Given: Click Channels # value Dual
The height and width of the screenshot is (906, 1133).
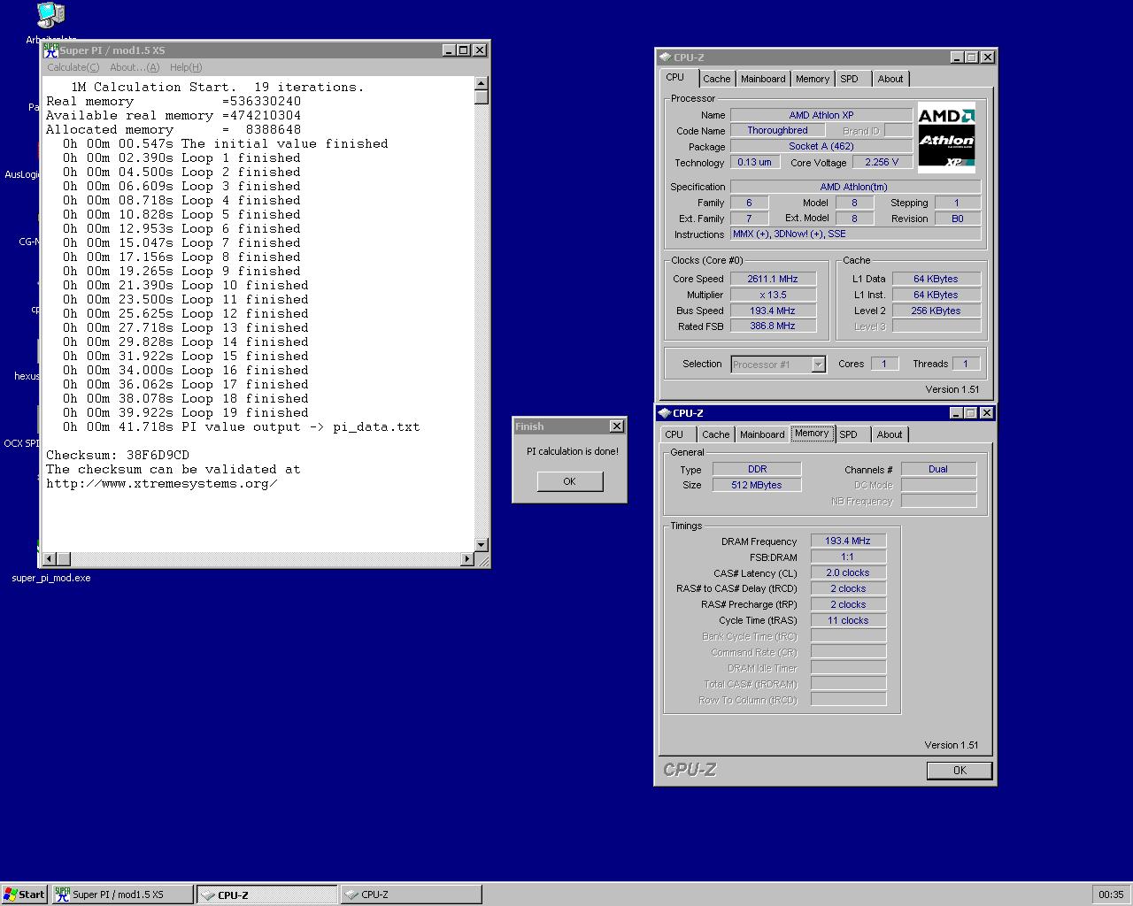Looking at the screenshot, I should point(938,469).
